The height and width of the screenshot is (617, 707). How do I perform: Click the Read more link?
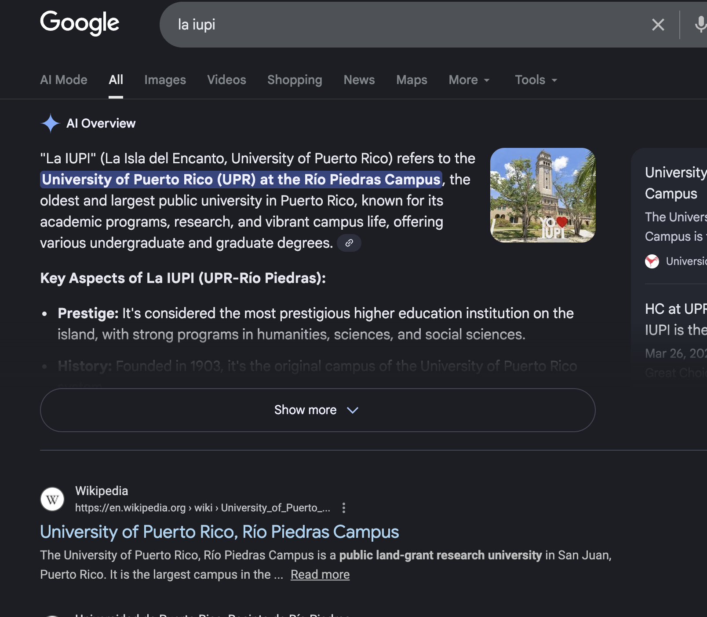click(x=320, y=575)
